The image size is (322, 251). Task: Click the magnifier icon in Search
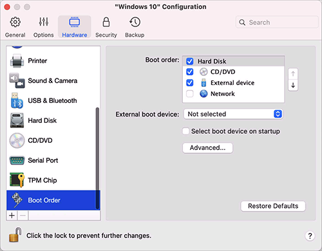coord(242,23)
